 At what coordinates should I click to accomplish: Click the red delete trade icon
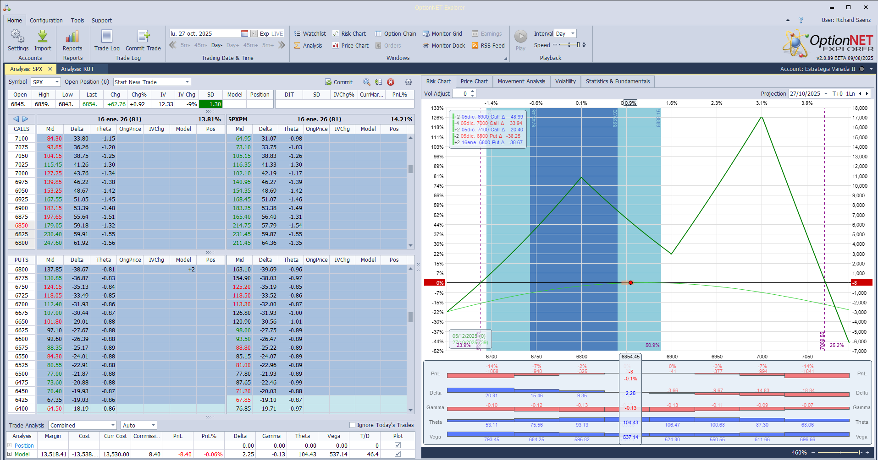click(x=391, y=82)
